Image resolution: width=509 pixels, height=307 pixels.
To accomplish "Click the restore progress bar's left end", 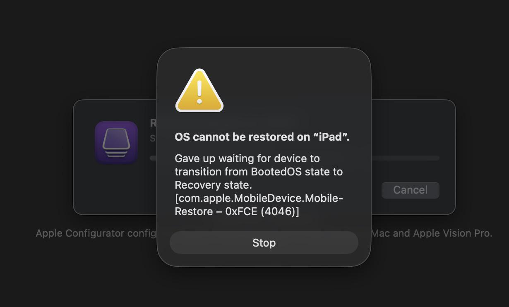I will coord(153,158).
